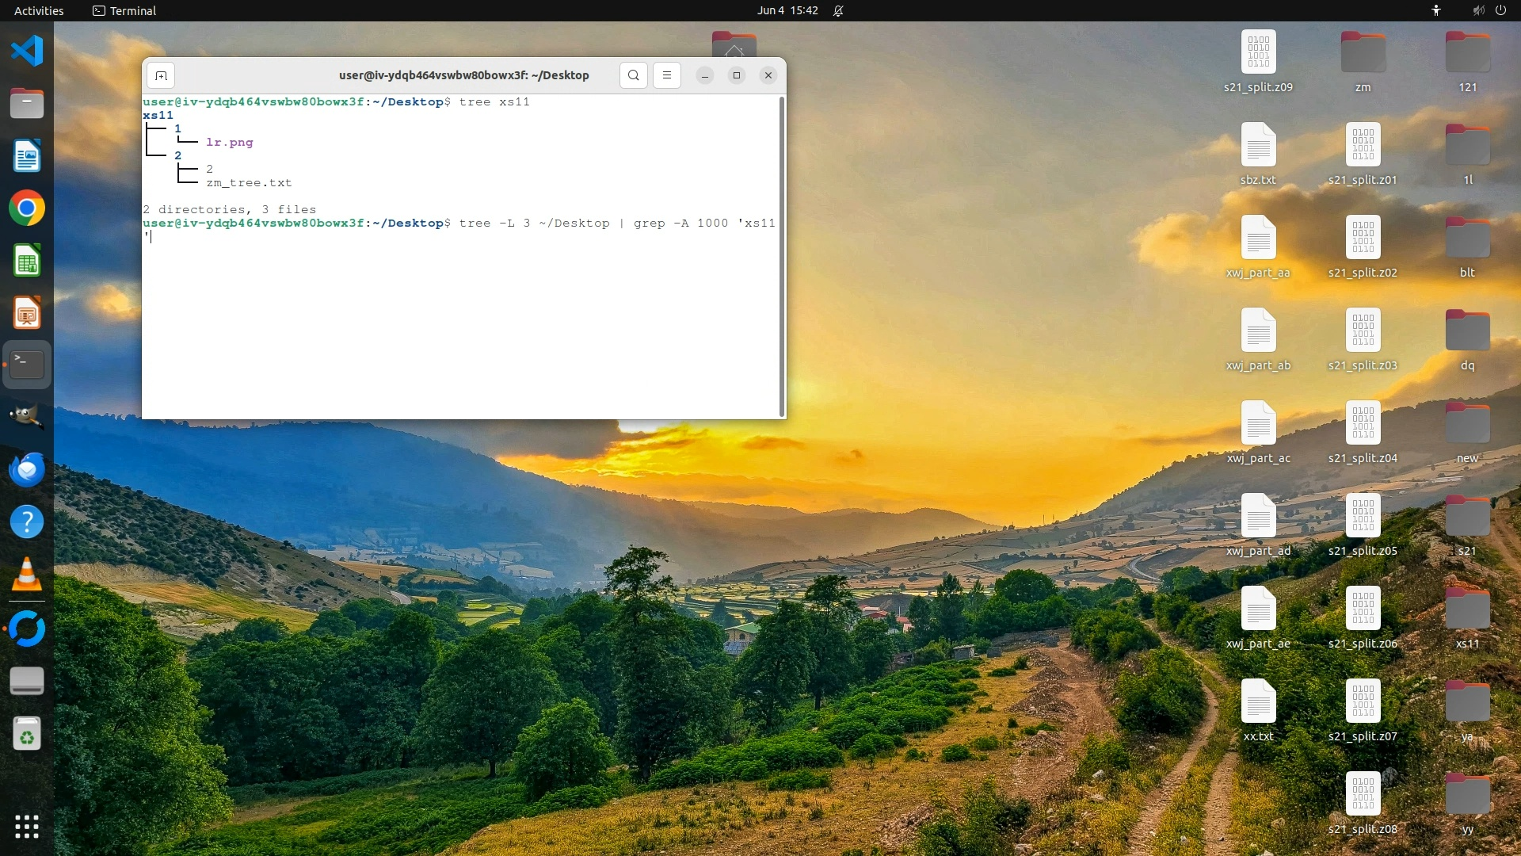Viewport: 1521px width, 856px height.
Task: Open the Activities overview
Action: coord(39,10)
